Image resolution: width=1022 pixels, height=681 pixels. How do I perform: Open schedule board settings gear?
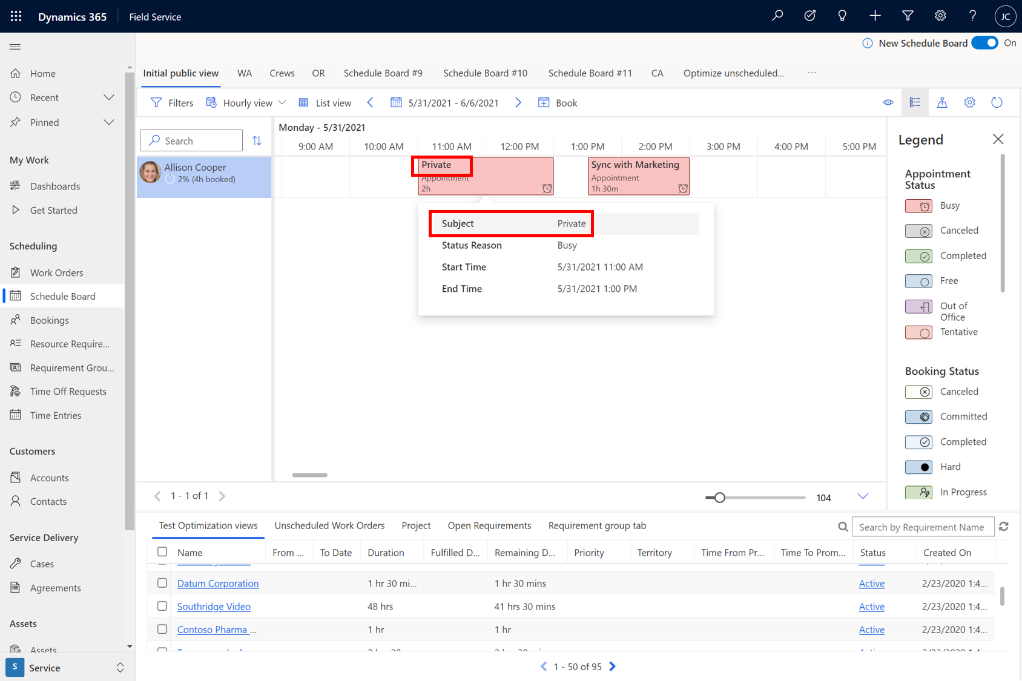(969, 102)
